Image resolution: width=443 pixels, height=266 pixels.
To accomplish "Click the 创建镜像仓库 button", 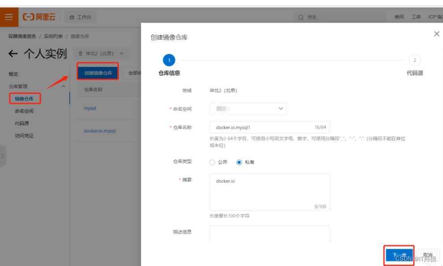I will pyautogui.click(x=98, y=73).
